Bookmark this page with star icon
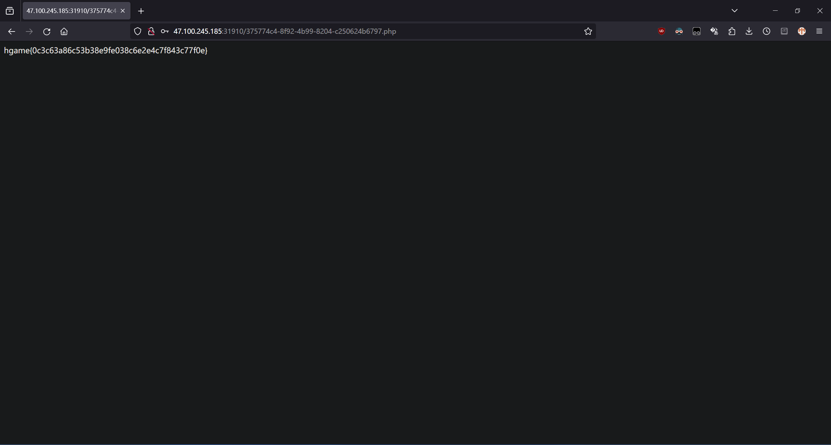831x445 pixels. click(x=588, y=31)
